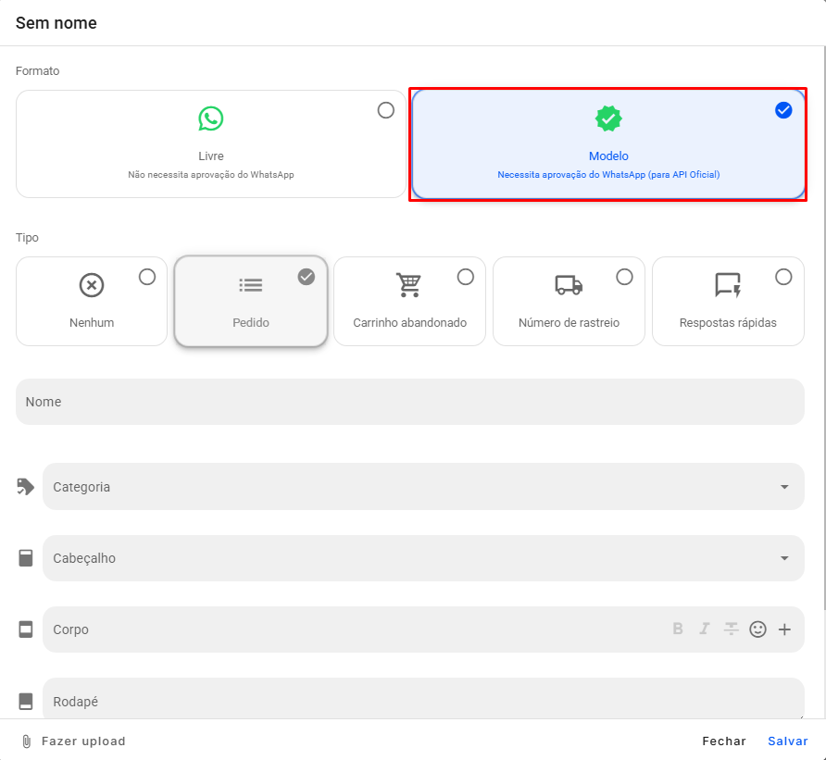Choose the Número de rastreio radio button
The image size is (826, 760).
[x=624, y=277]
